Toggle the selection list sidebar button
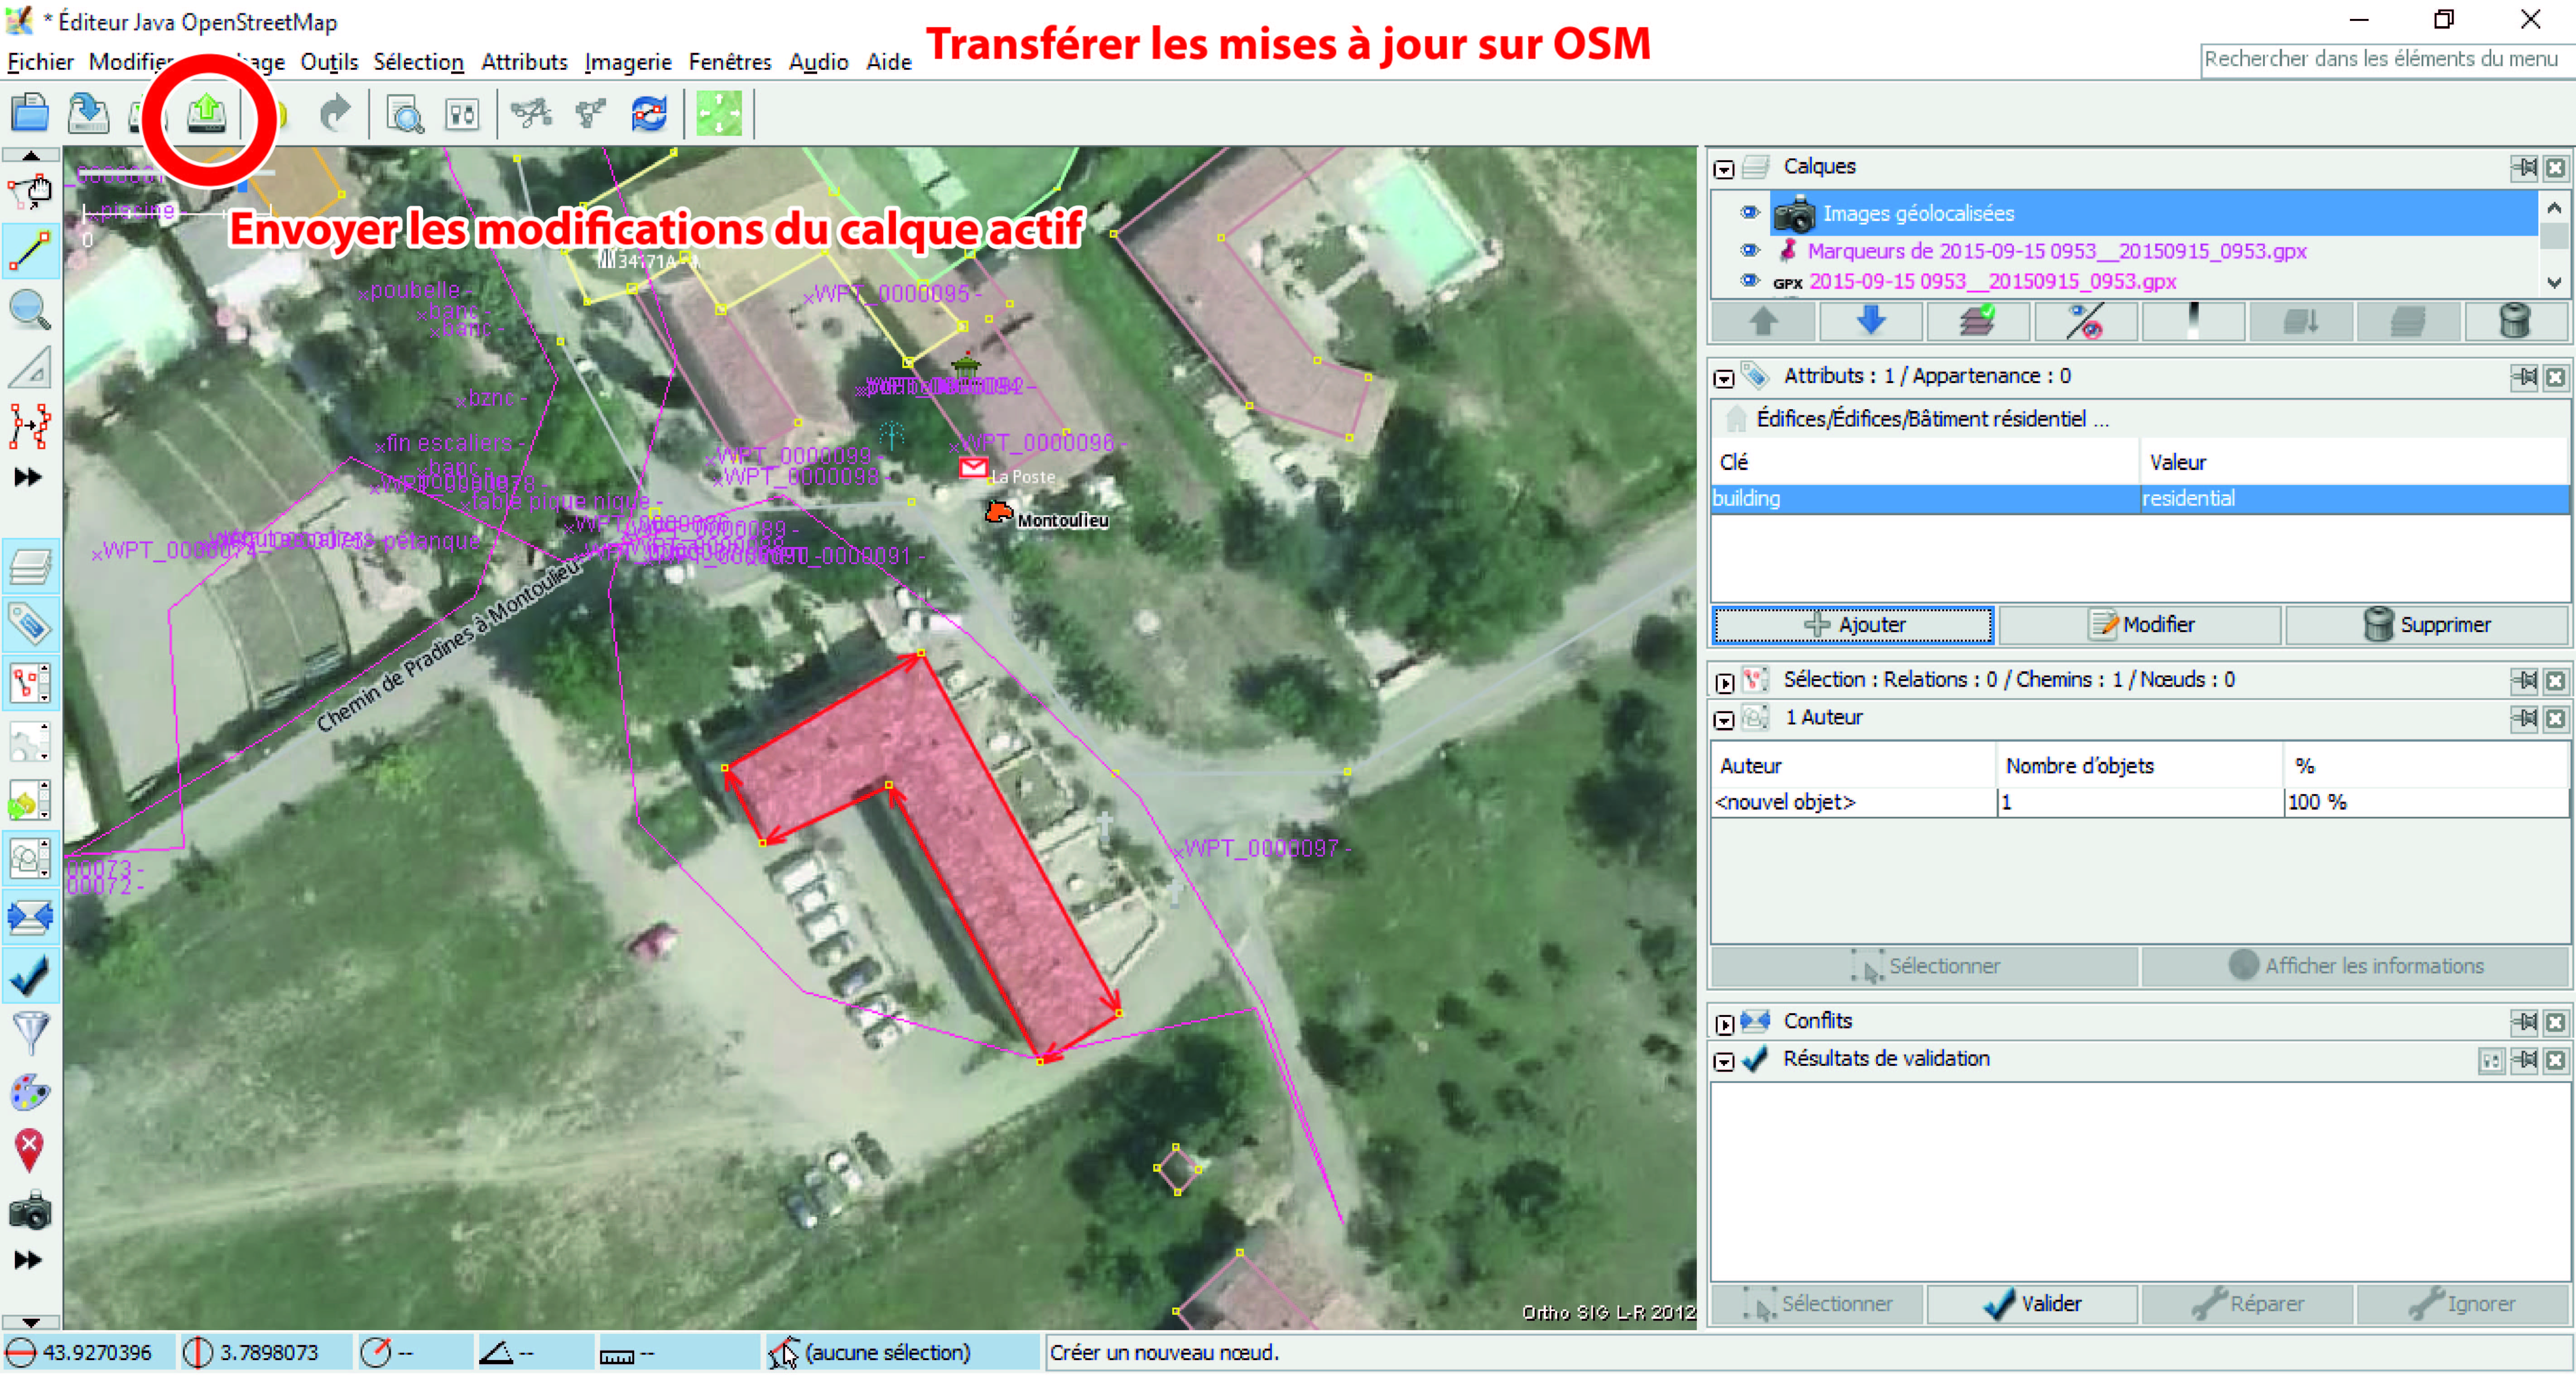This screenshot has width=2576, height=1375. [x=30, y=685]
